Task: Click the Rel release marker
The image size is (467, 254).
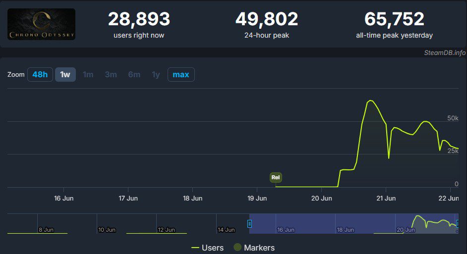Action: (276, 177)
